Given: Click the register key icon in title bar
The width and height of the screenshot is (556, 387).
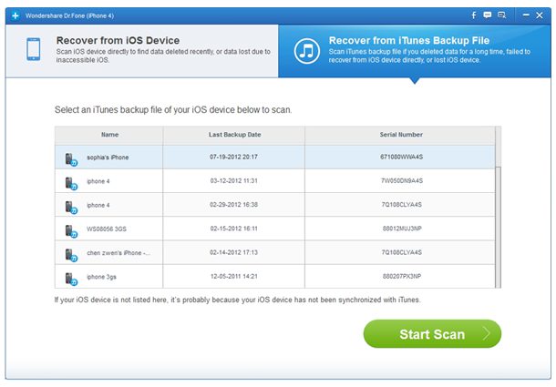Looking at the screenshot, I should [501, 15].
